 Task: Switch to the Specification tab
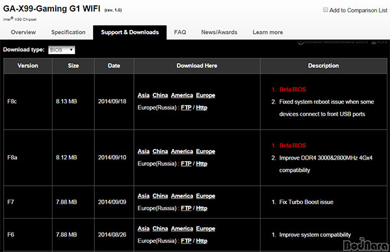(x=68, y=32)
